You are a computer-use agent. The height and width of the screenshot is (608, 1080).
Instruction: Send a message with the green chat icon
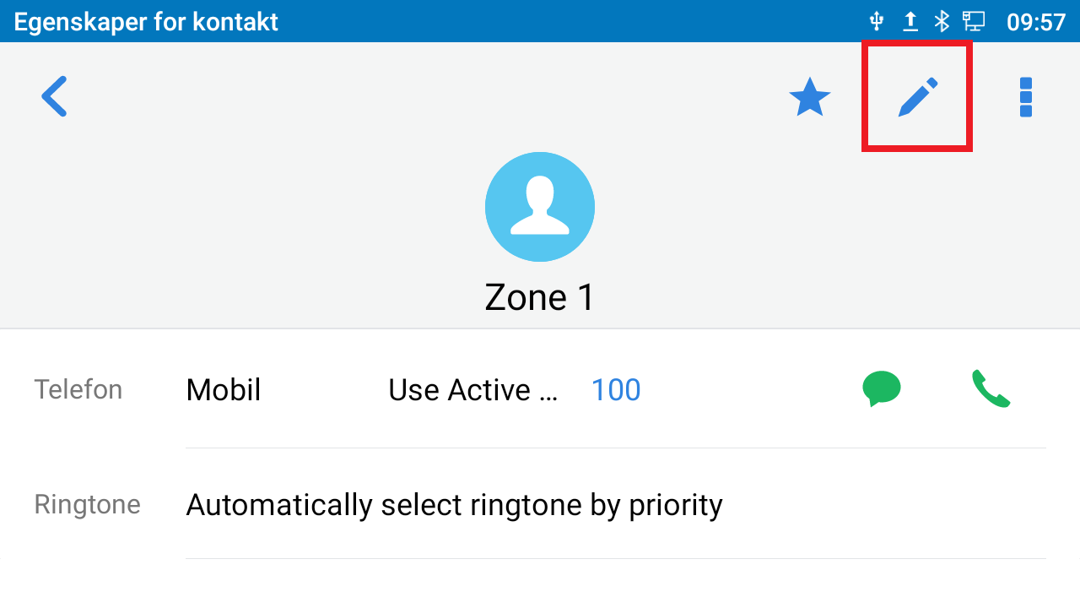(x=881, y=389)
